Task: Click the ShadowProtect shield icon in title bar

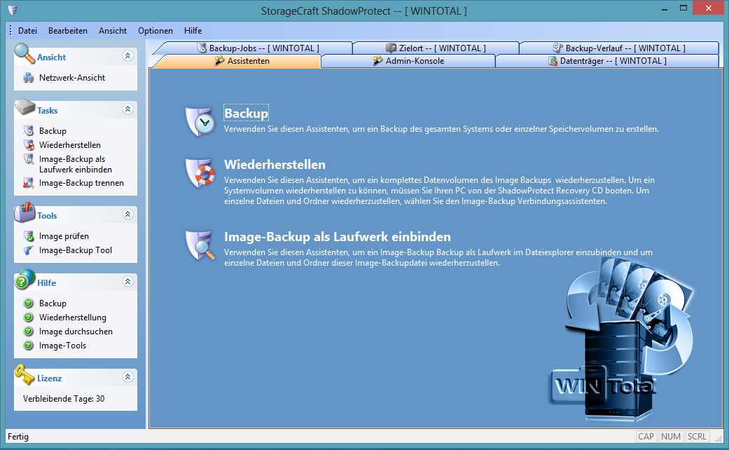Action: pos(13,10)
